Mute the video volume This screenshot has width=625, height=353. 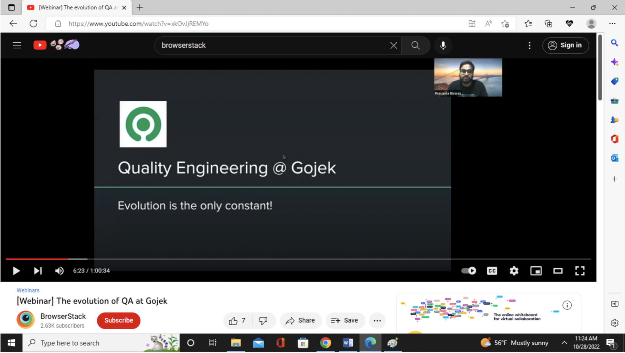pos(60,271)
